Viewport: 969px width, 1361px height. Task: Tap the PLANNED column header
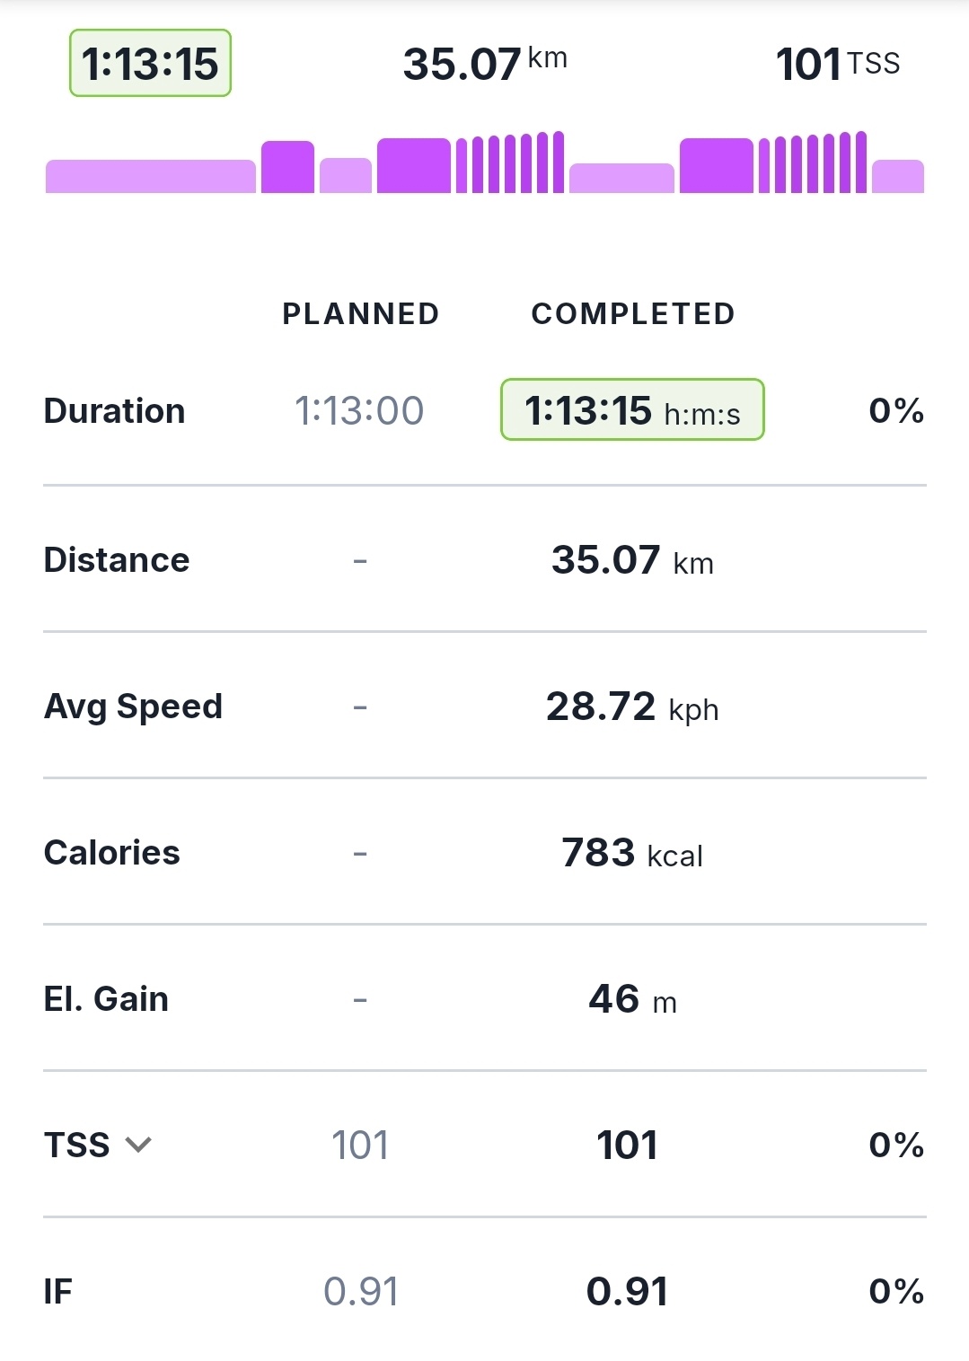(360, 313)
